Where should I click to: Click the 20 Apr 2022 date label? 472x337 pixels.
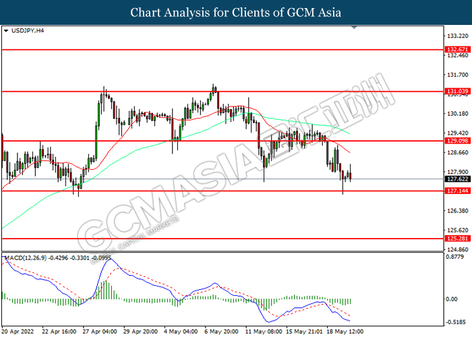[x=18, y=332]
